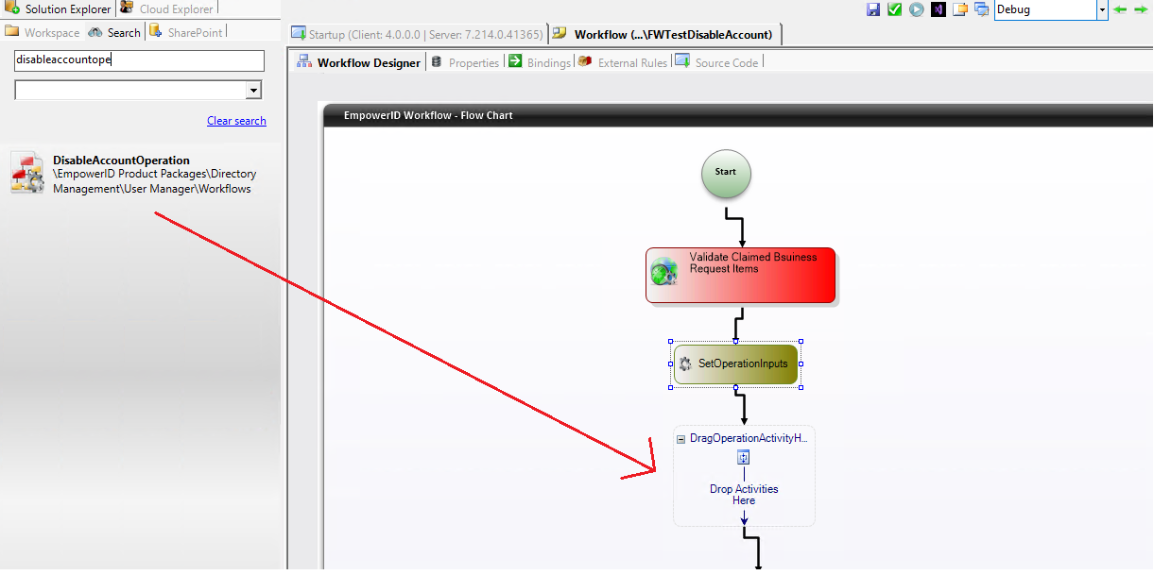Click the DragOperationActivityH title text
The height and width of the screenshot is (575, 1154).
coord(748,438)
